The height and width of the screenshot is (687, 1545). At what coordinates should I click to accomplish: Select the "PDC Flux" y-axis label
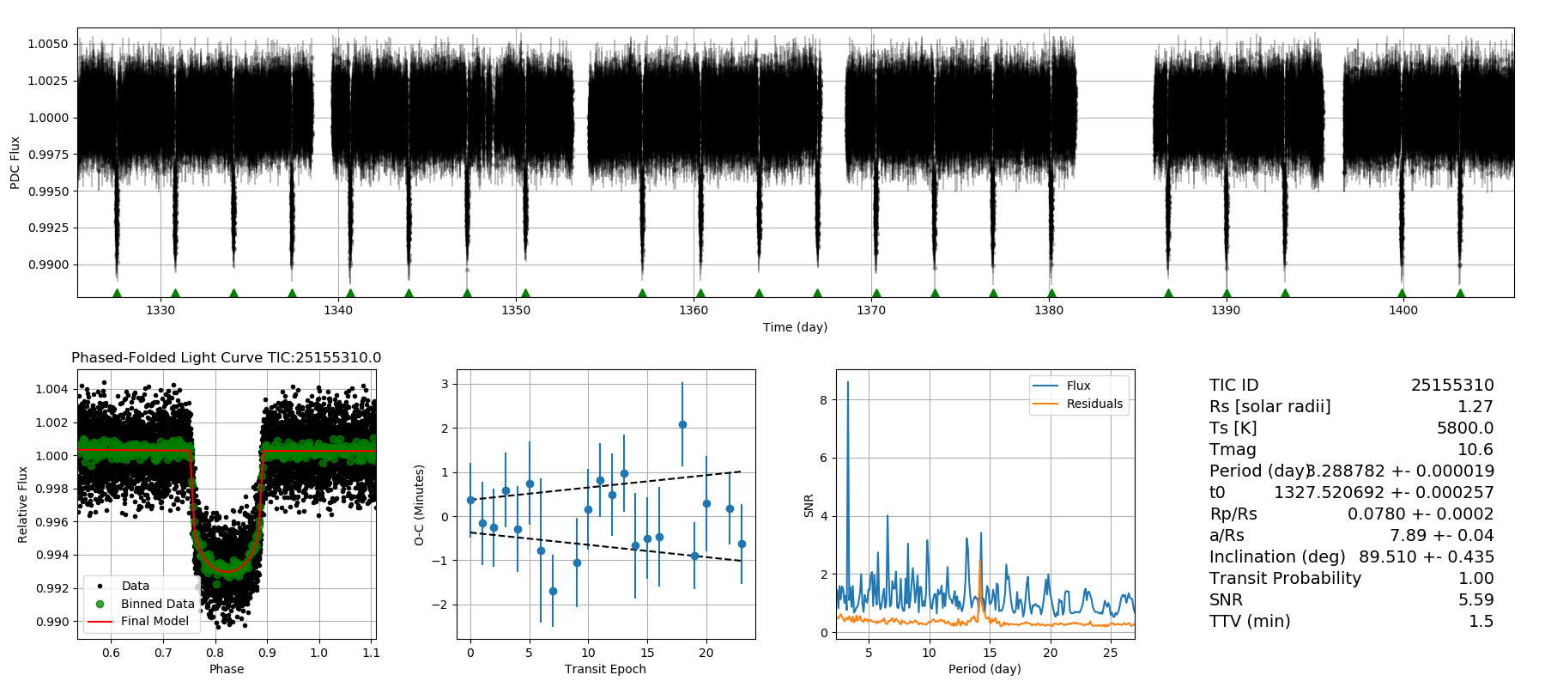(15, 162)
